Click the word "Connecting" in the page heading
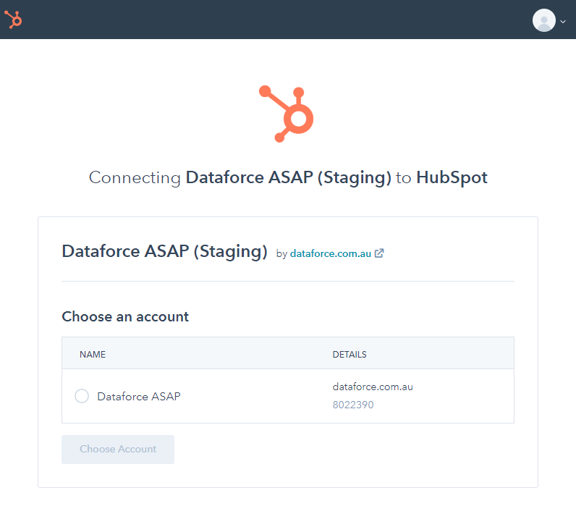 pyautogui.click(x=135, y=177)
